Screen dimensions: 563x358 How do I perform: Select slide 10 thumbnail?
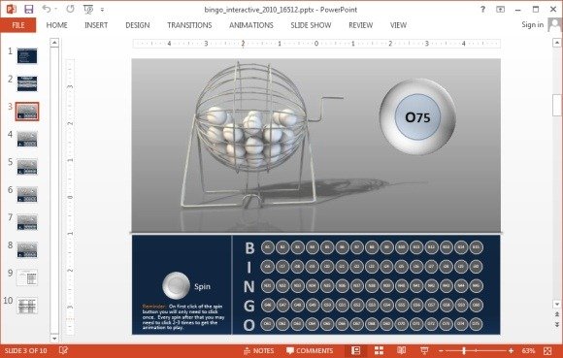[27, 306]
